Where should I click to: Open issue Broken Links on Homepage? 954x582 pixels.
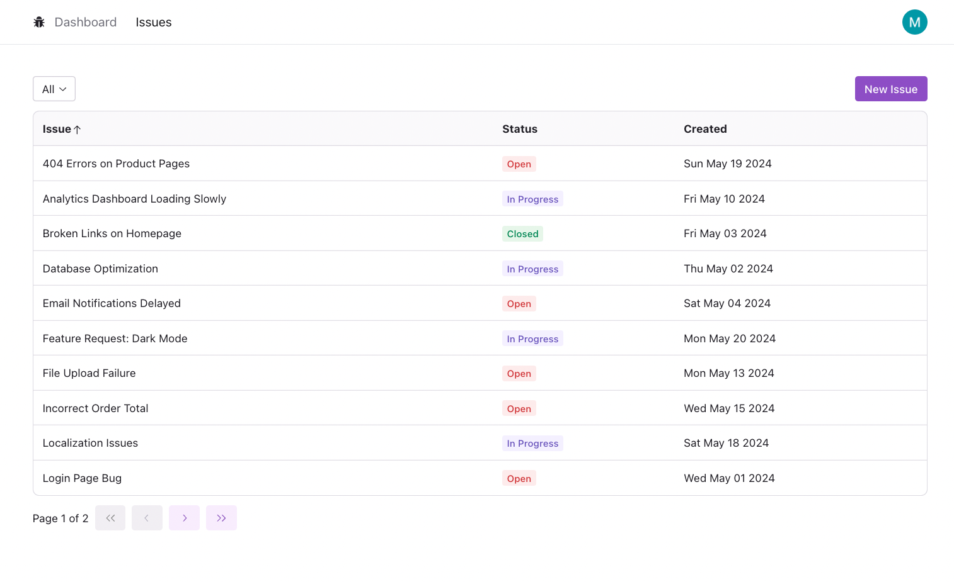112,233
